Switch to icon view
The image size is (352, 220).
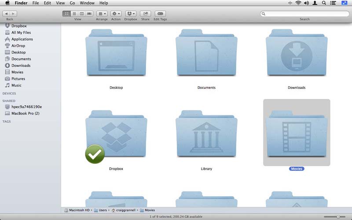pos(66,14)
